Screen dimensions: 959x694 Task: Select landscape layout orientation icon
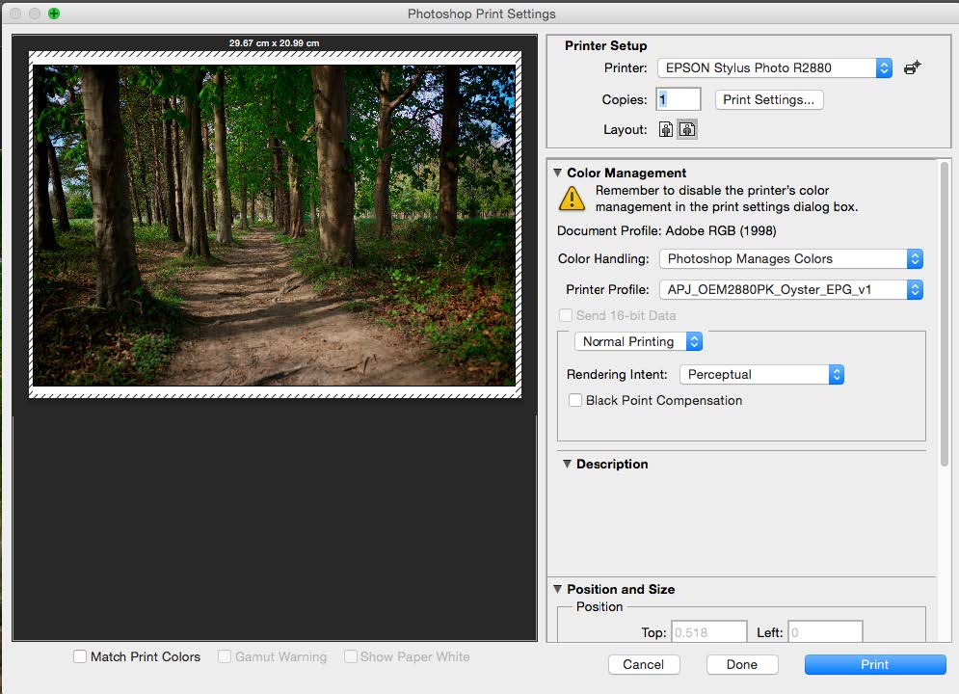click(x=687, y=130)
